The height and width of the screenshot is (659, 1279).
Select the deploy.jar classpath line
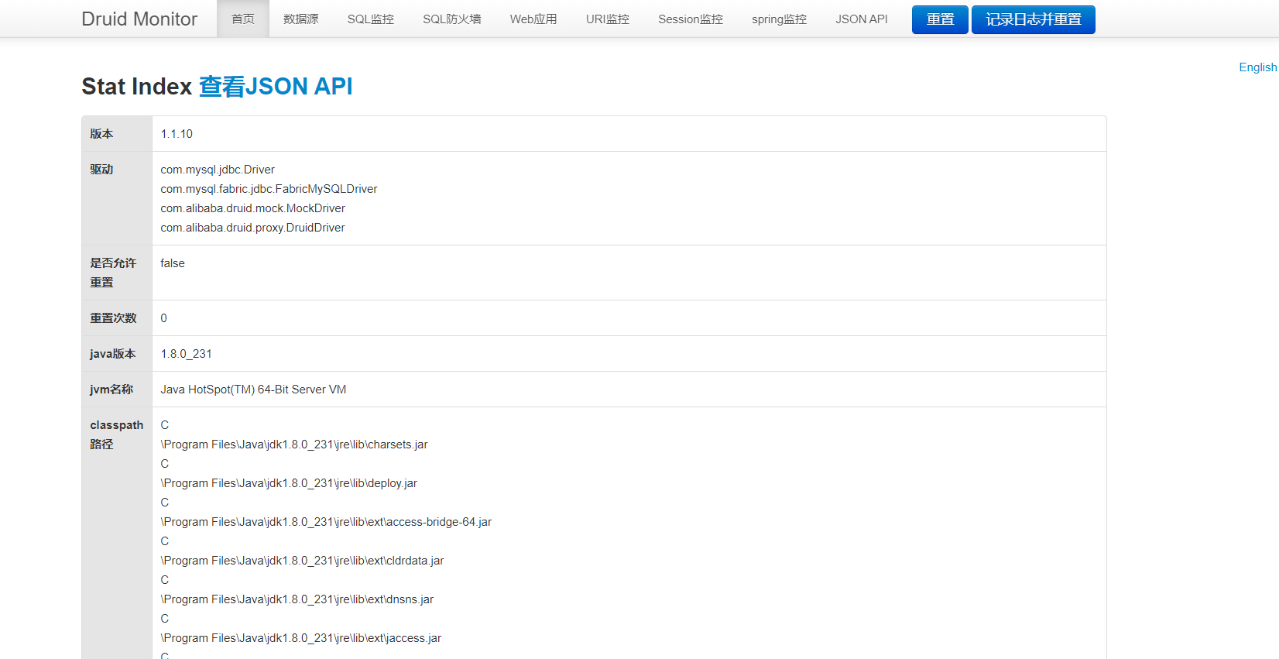click(289, 483)
